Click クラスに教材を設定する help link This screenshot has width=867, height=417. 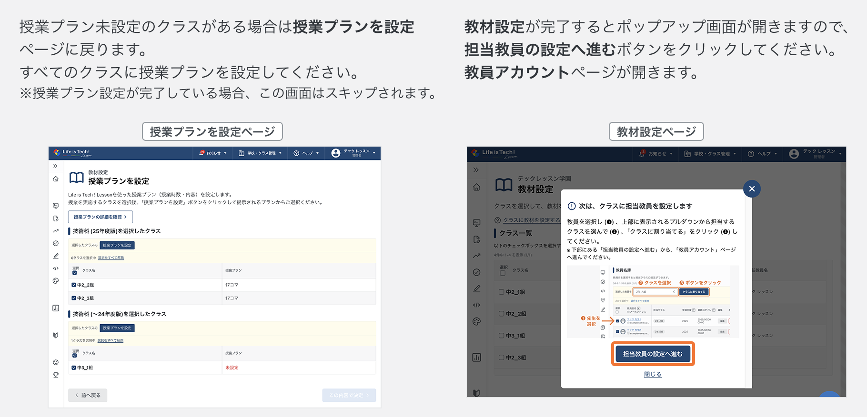(x=532, y=220)
